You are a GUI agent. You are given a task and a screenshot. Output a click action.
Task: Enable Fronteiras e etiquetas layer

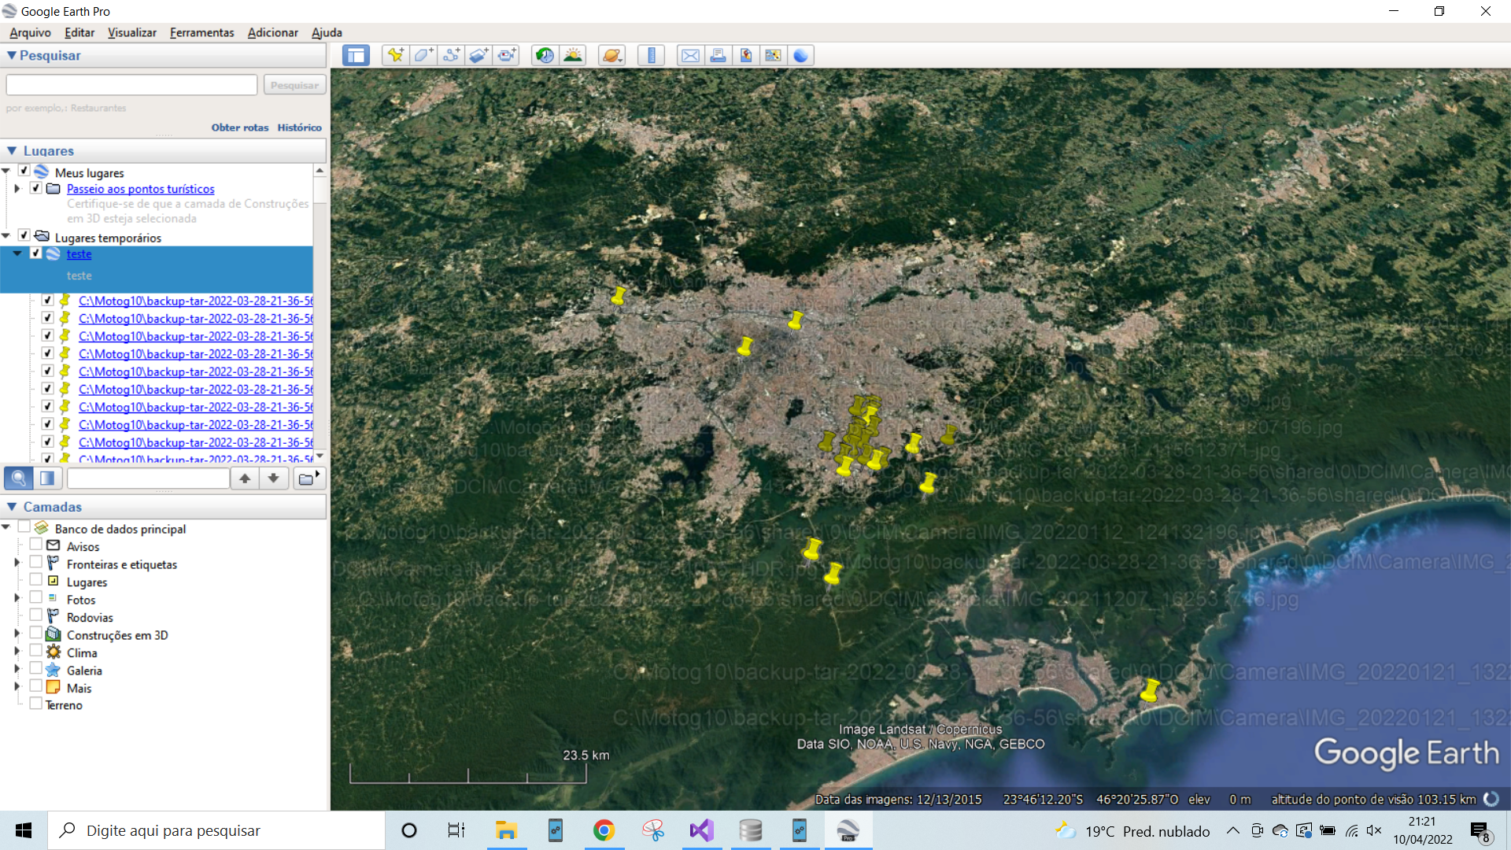click(35, 562)
